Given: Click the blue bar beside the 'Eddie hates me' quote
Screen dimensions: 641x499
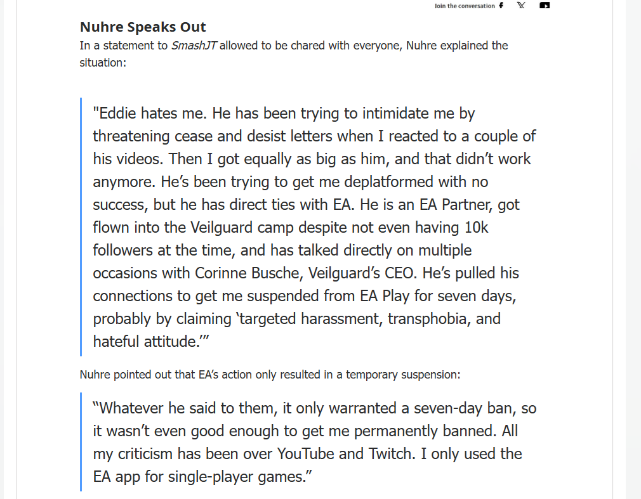Looking at the screenshot, I should tap(81, 227).
